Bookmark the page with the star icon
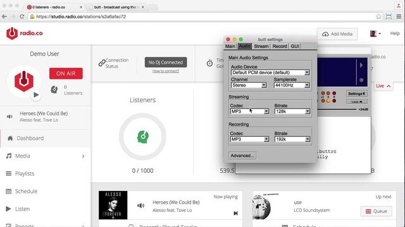 point(378,16)
